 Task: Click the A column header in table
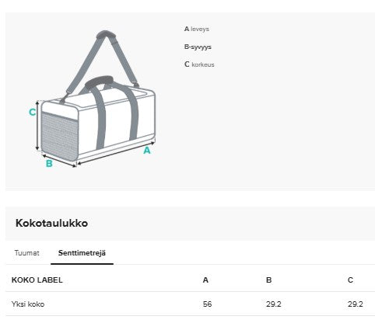click(x=205, y=280)
